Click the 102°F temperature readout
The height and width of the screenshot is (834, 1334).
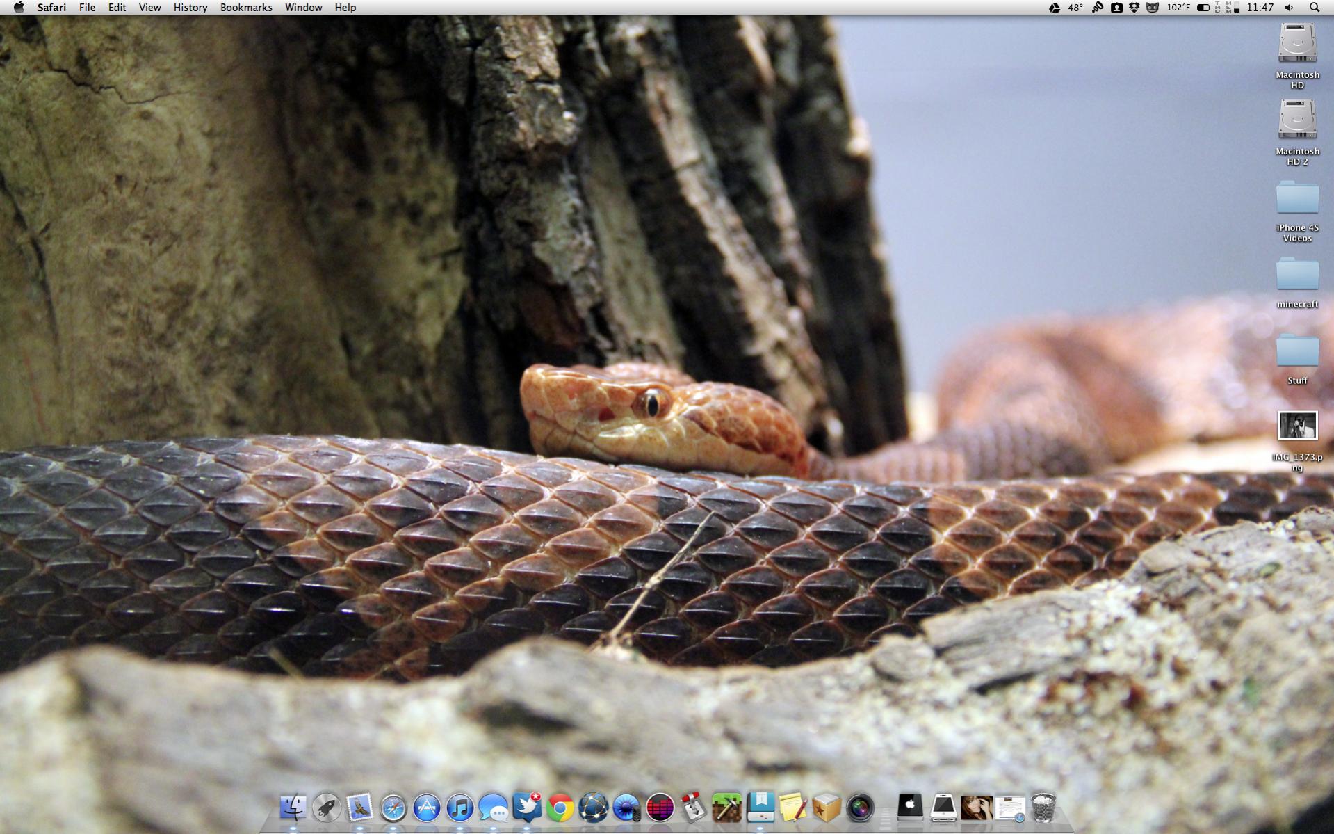click(1178, 8)
